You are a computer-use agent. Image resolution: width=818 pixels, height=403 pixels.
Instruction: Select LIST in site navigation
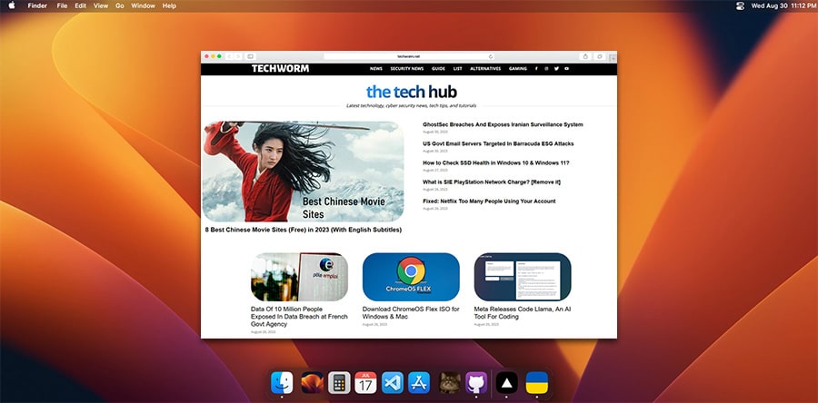click(x=457, y=69)
